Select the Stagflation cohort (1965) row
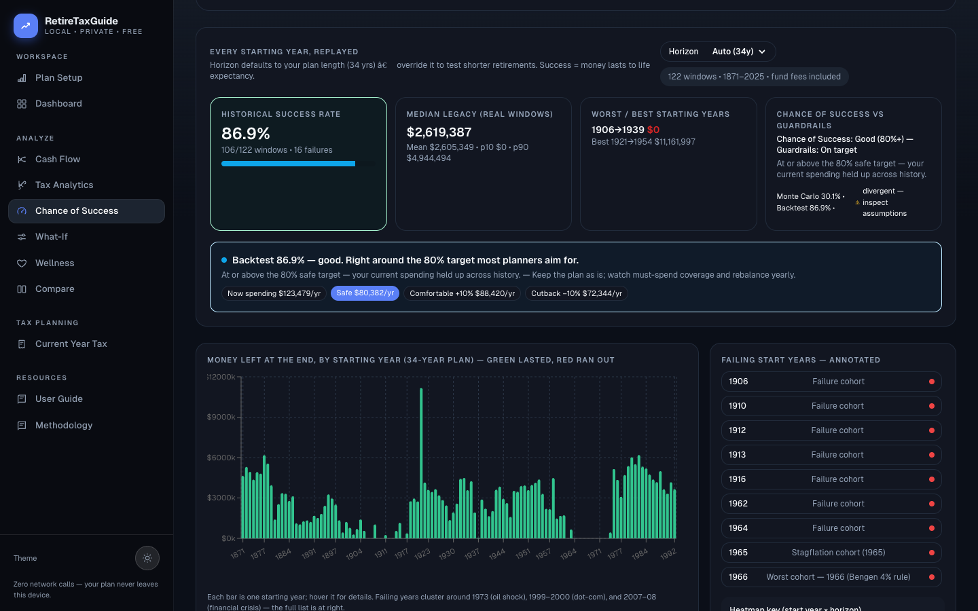This screenshot has width=978, height=611. point(831,553)
